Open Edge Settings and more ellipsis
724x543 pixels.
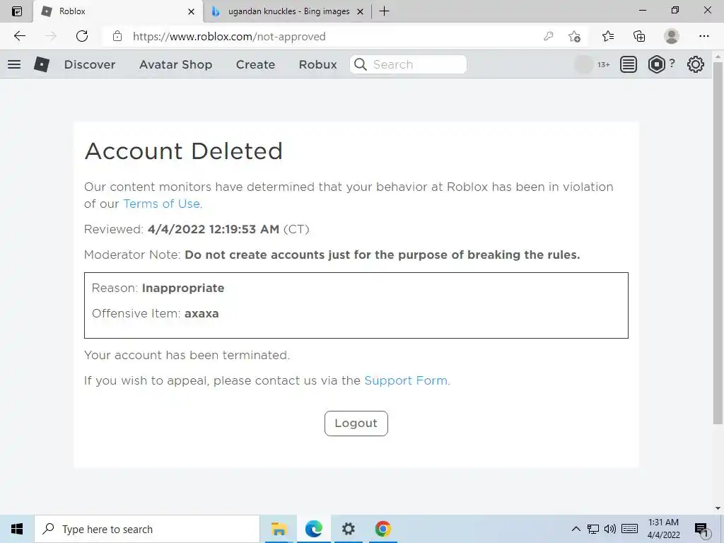pyautogui.click(x=703, y=36)
